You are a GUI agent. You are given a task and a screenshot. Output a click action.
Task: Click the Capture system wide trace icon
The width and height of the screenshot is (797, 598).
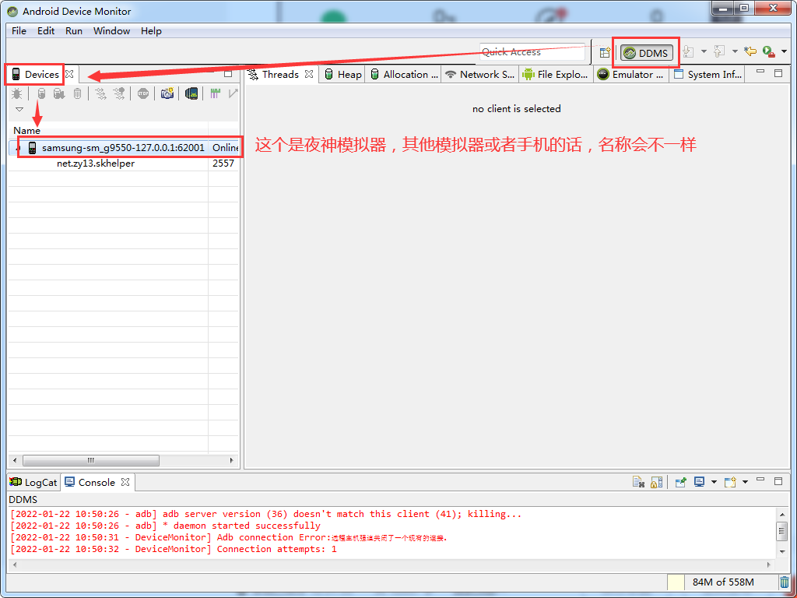(x=215, y=94)
